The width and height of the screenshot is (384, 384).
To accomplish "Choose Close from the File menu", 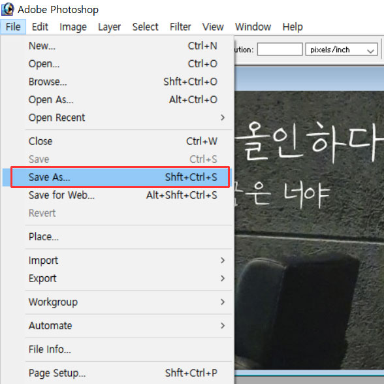I will tap(117, 141).
